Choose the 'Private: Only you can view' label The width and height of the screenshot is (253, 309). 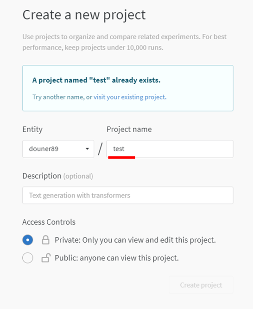click(x=135, y=240)
